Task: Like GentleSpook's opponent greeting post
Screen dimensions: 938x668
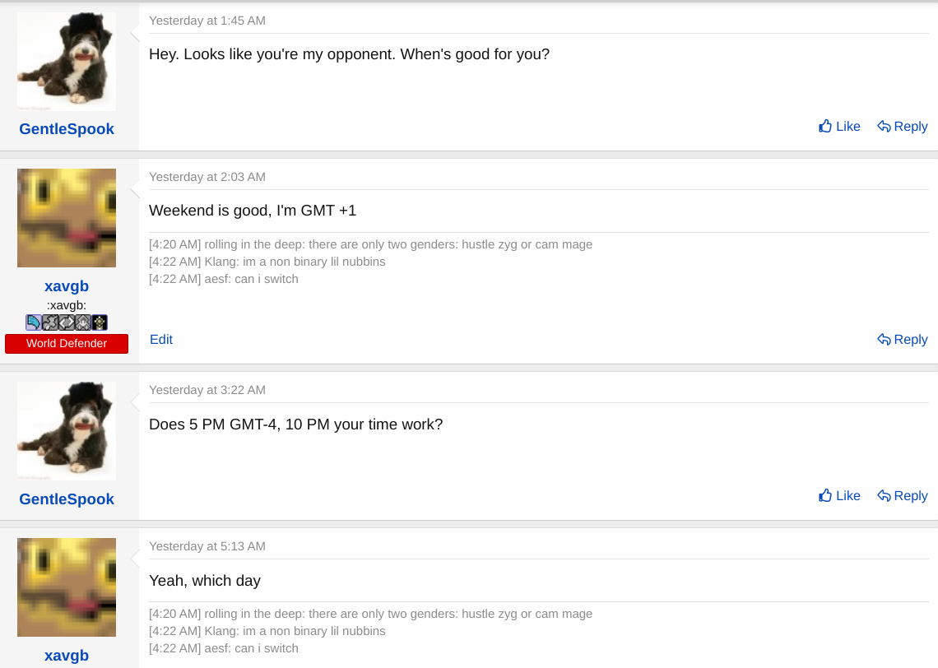Action: coord(839,127)
